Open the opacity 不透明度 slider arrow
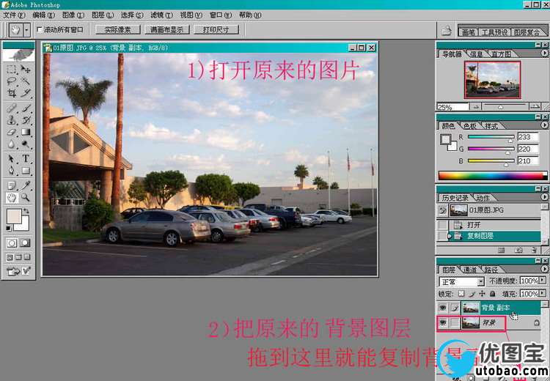The height and width of the screenshot is (381, 550). pos(543,281)
